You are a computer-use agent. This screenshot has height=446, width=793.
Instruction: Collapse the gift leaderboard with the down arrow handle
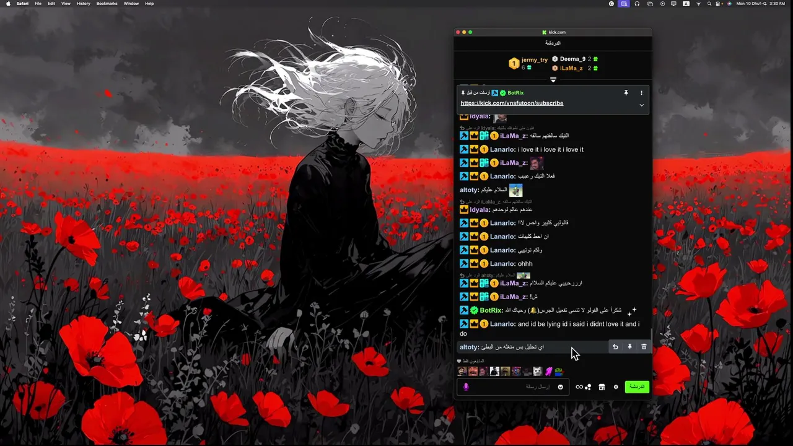click(553, 79)
